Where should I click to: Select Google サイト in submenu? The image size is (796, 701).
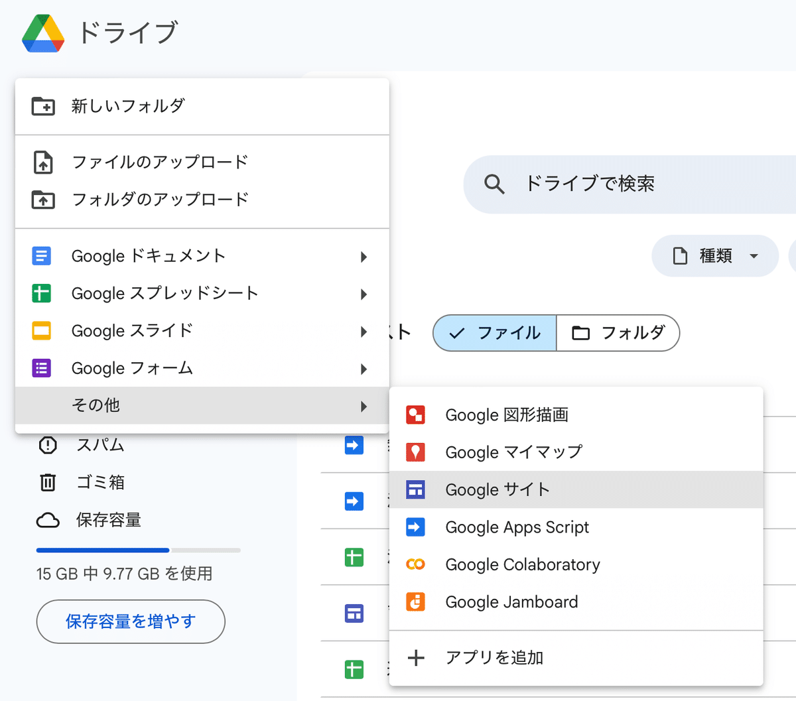(576, 490)
